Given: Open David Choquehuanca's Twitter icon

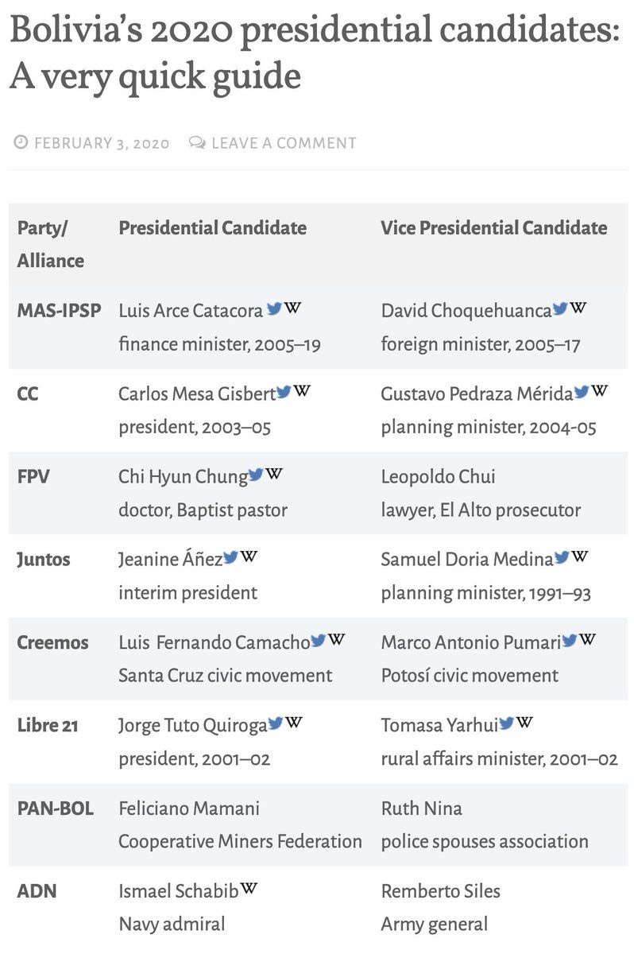Looking at the screenshot, I should [x=560, y=308].
